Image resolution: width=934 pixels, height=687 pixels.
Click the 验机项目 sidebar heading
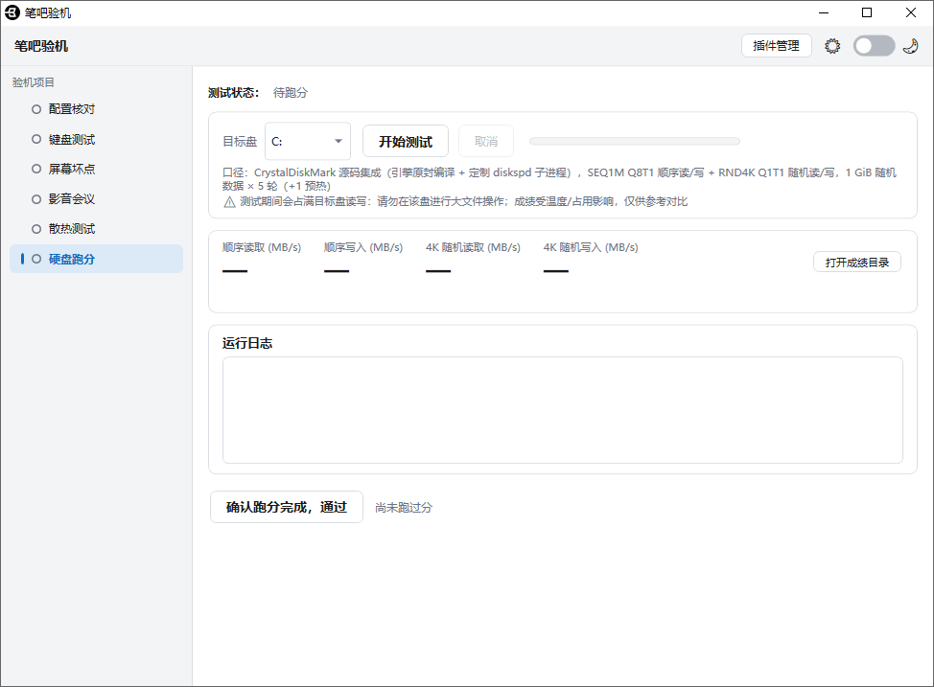tap(34, 82)
